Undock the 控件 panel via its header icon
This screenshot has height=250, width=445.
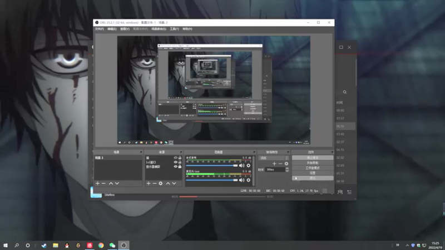point(332,152)
